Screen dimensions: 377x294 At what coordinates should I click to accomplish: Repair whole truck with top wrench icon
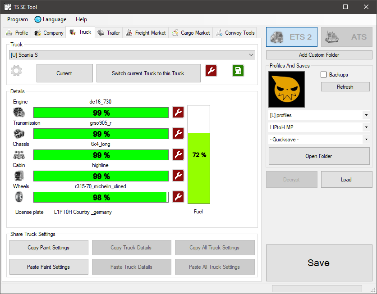[x=211, y=71]
